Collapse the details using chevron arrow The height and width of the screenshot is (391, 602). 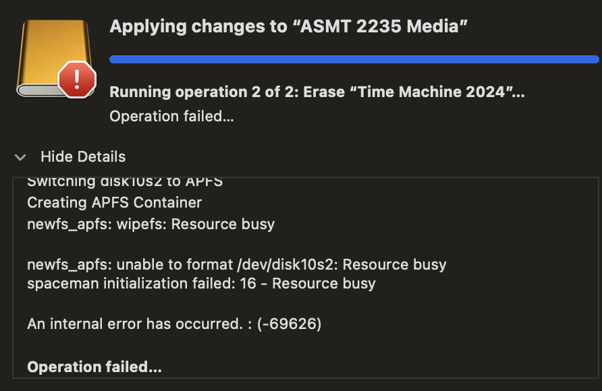pyautogui.click(x=21, y=157)
